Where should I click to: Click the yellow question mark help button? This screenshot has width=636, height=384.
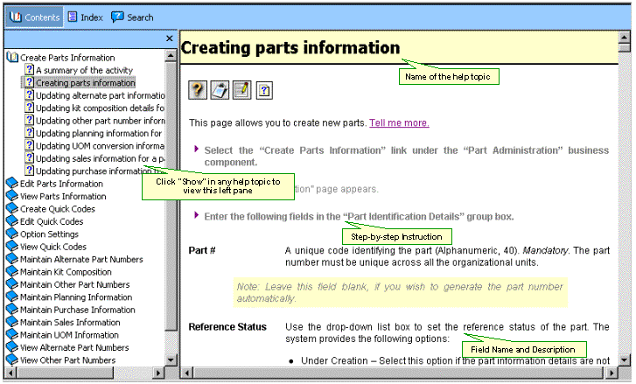pos(198,90)
